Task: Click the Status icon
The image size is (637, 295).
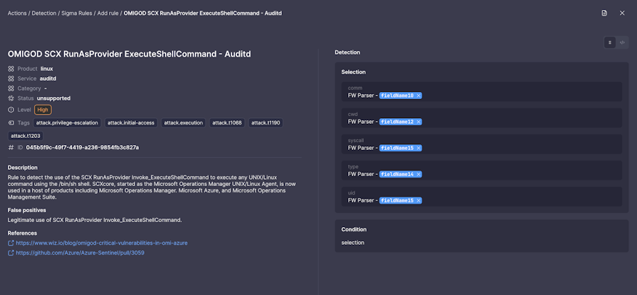Action: click(11, 98)
